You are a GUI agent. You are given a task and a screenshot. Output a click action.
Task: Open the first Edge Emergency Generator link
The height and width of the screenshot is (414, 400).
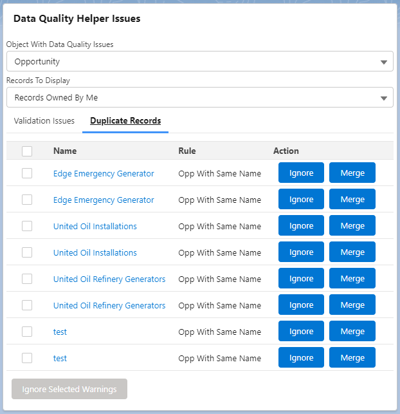coord(104,173)
